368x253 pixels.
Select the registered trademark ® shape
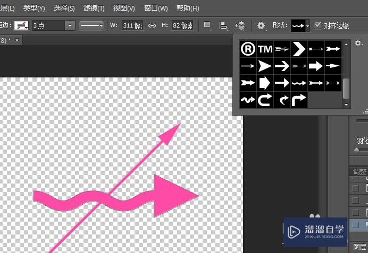248,49
